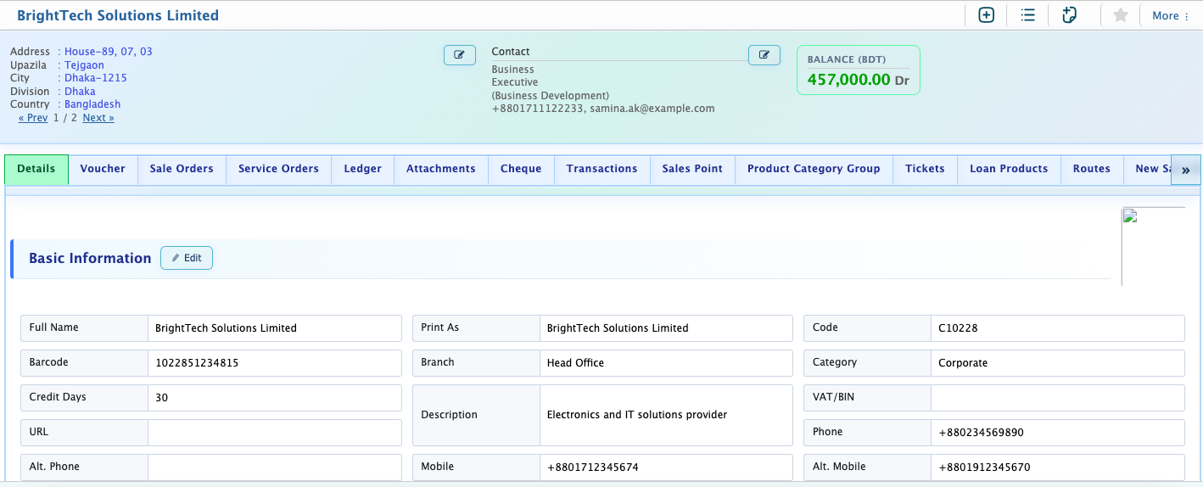Open the Product Category Group tab
Viewport: 1203px width, 487px height.
[814, 170]
